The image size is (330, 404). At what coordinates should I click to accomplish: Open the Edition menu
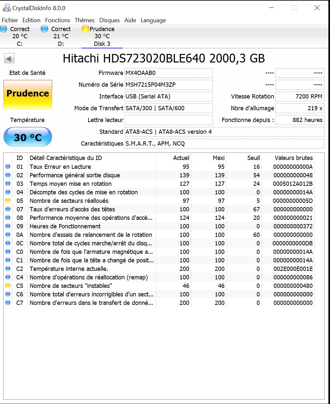pos(31,20)
